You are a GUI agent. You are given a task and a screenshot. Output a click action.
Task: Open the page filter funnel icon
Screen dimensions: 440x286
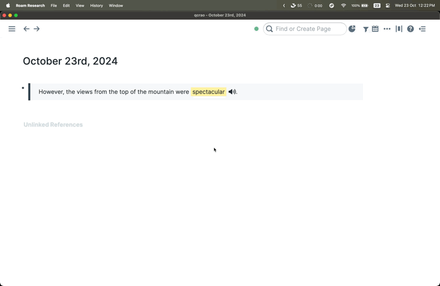[365, 29]
